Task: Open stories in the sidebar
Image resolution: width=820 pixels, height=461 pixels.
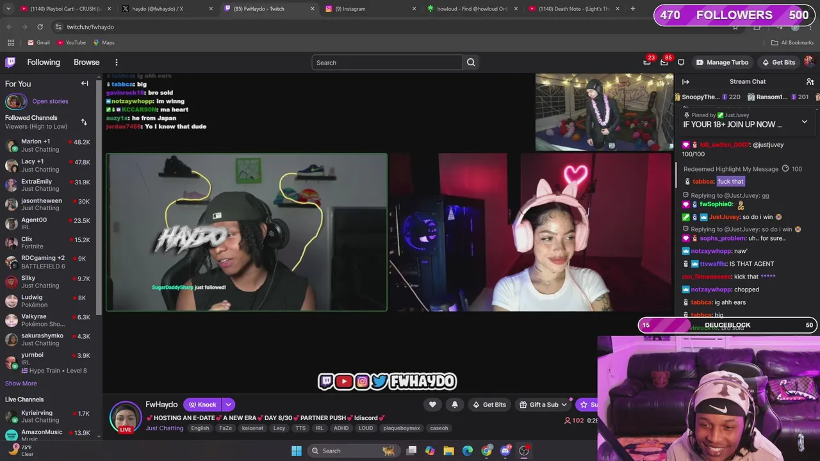Action: tap(50, 101)
